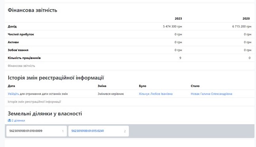Select the 5 474 300 грн income value

tap(172, 26)
